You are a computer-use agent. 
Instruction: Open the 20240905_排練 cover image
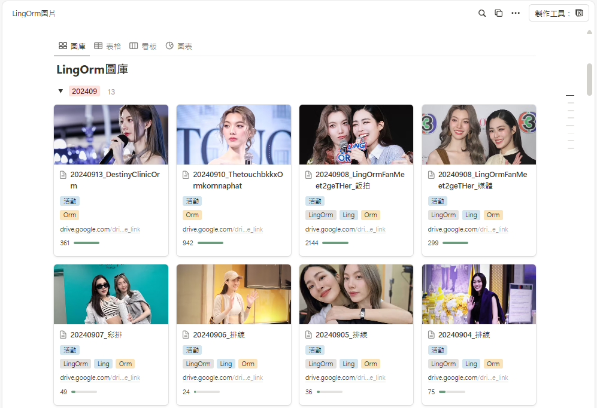(356, 294)
